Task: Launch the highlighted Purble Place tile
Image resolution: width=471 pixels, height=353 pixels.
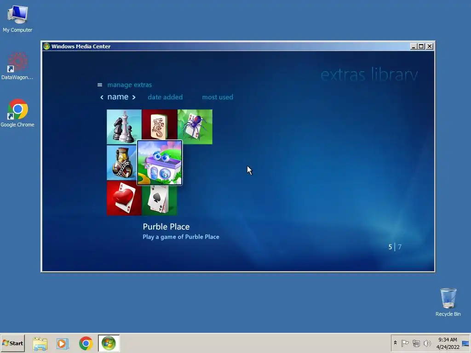Action: pos(160,162)
